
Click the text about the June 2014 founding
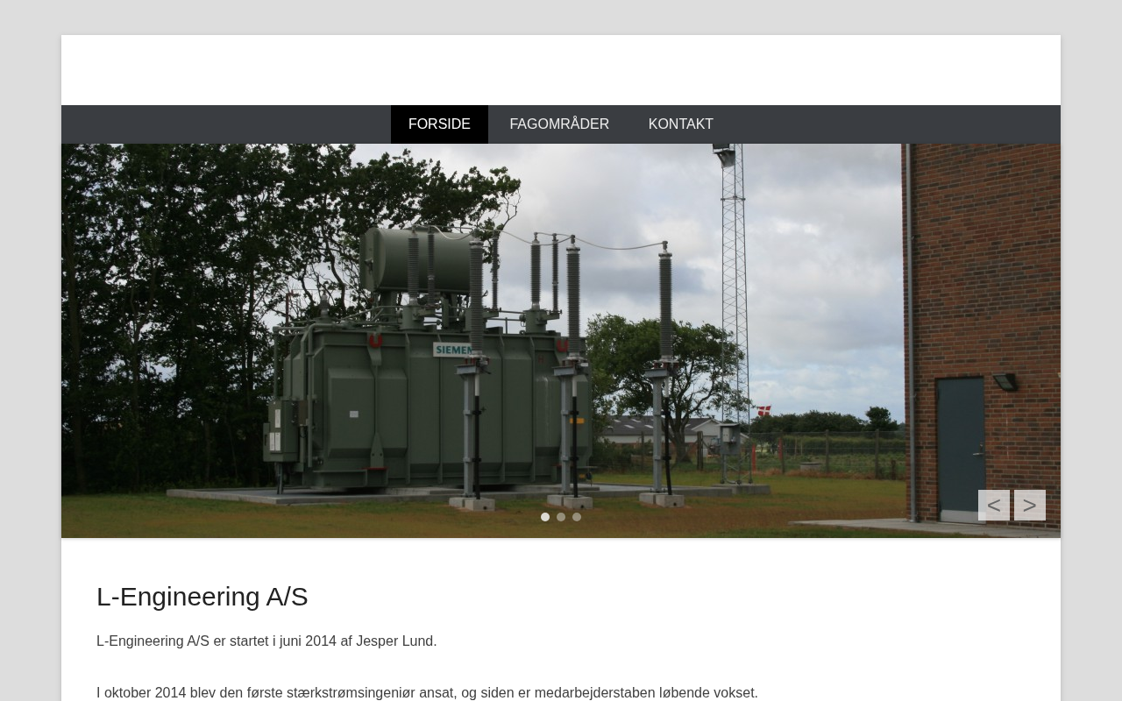(266, 641)
